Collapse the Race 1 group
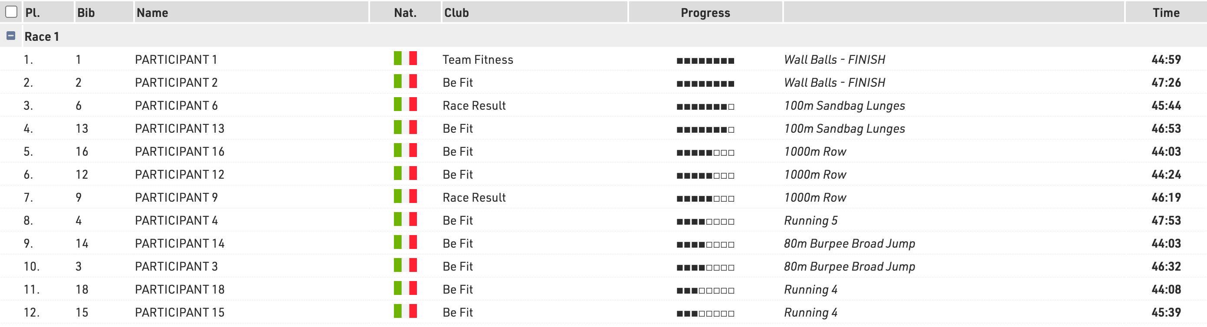This screenshot has width=1207, height=327. pos(11,36)
